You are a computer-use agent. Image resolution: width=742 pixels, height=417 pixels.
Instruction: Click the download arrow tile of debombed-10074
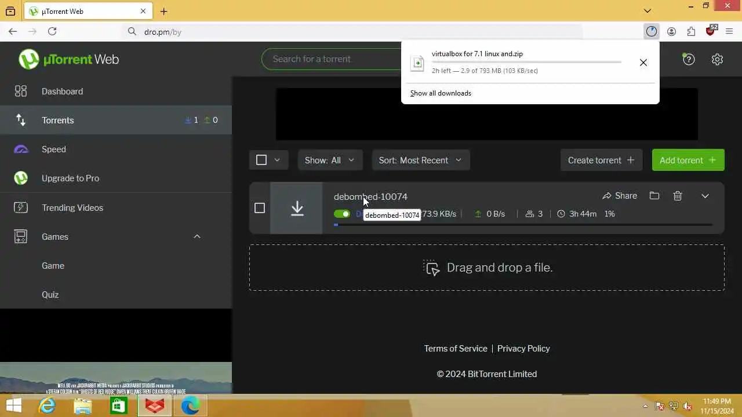296,208
